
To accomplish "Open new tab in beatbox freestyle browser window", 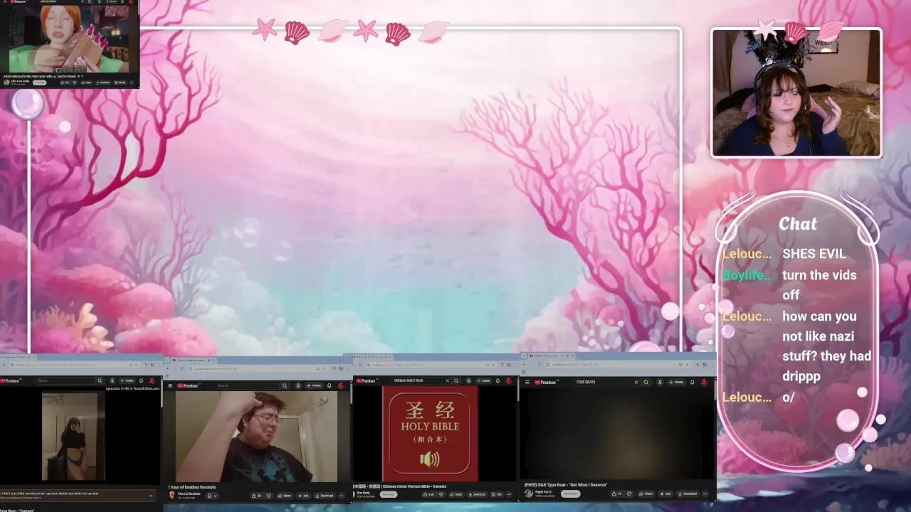I will tap(221, 360).
